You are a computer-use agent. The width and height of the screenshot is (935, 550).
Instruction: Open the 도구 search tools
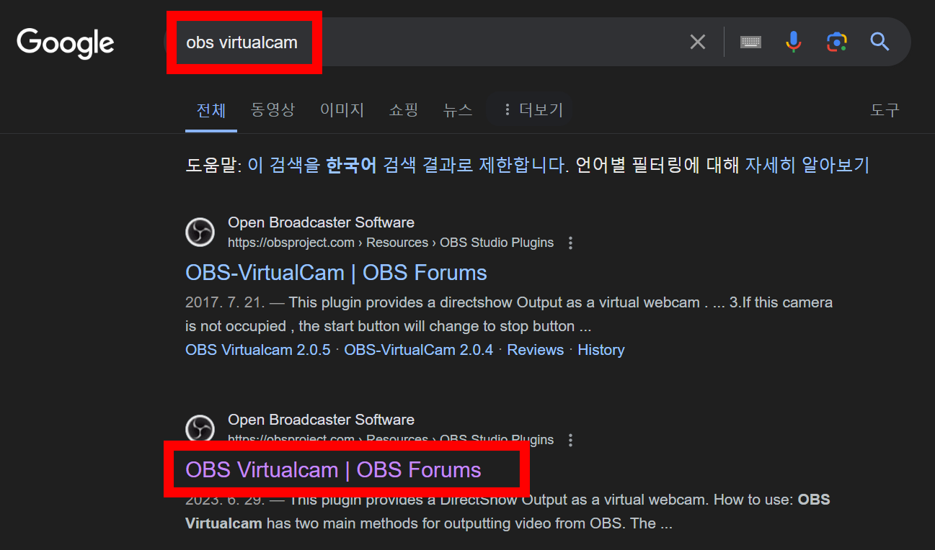point(885,110)
